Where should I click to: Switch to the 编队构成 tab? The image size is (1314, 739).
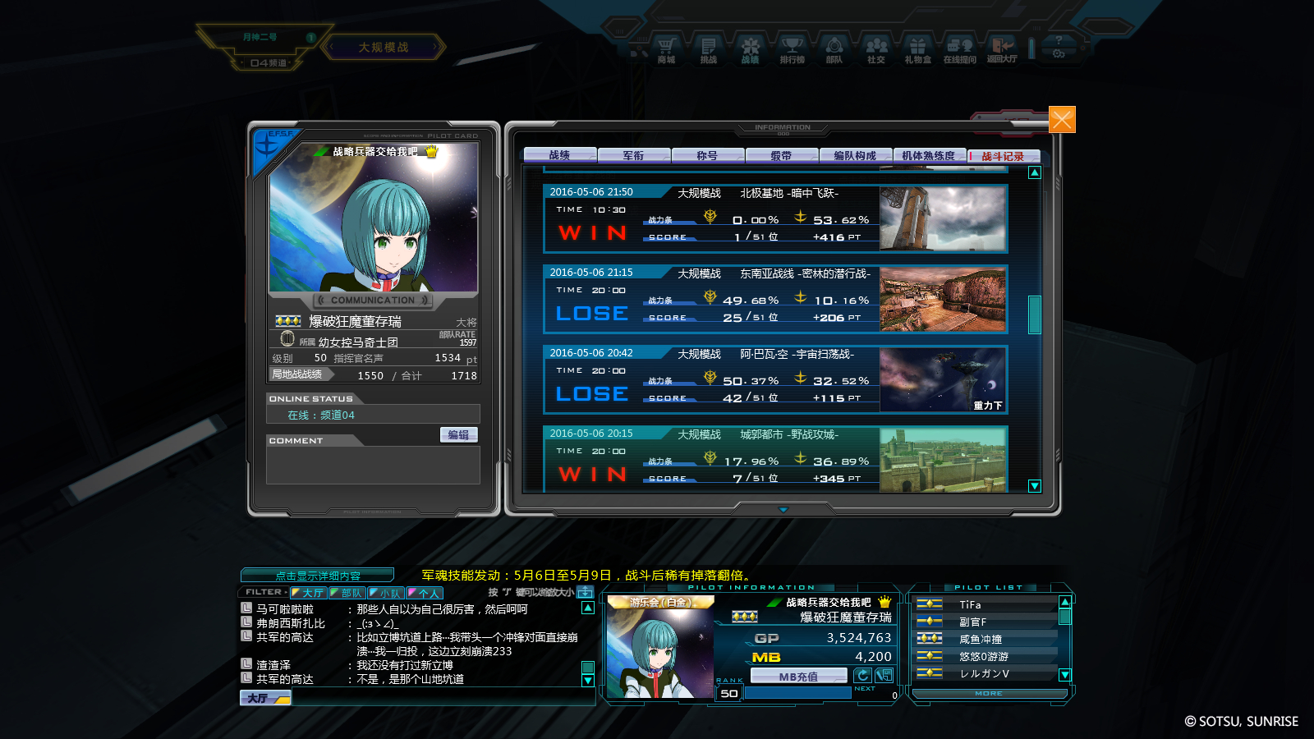[856, 155]
